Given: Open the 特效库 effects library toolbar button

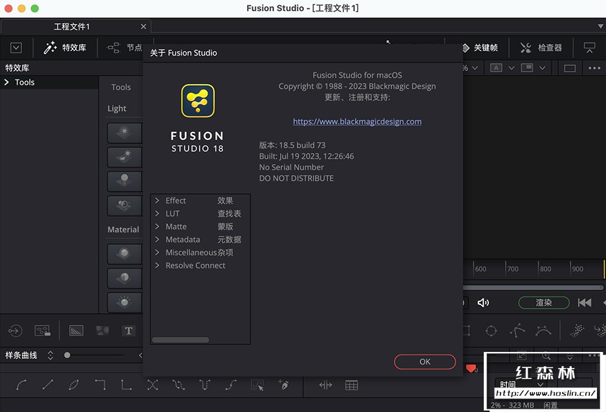Looking at the screenshot, I should click(65, 47).
